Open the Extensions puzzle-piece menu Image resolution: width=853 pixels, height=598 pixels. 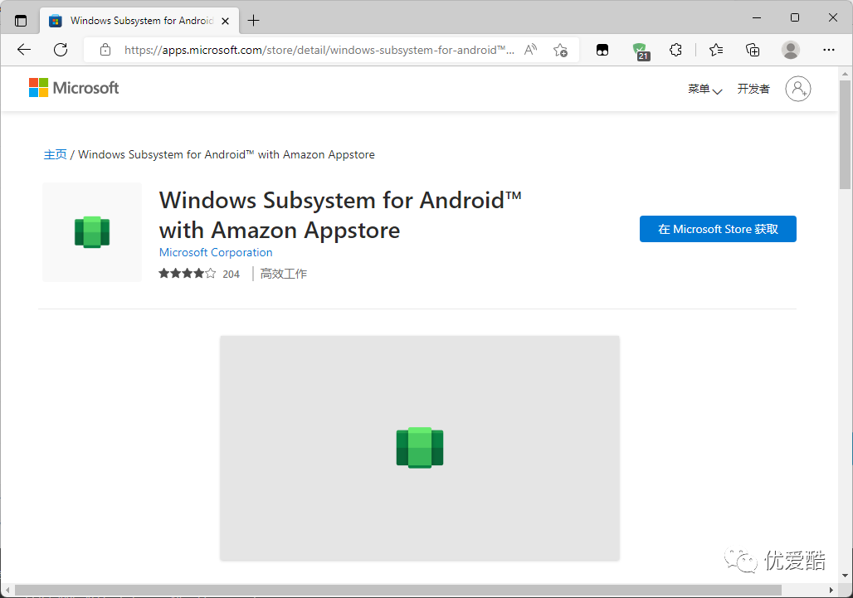(x=675, y=50)
